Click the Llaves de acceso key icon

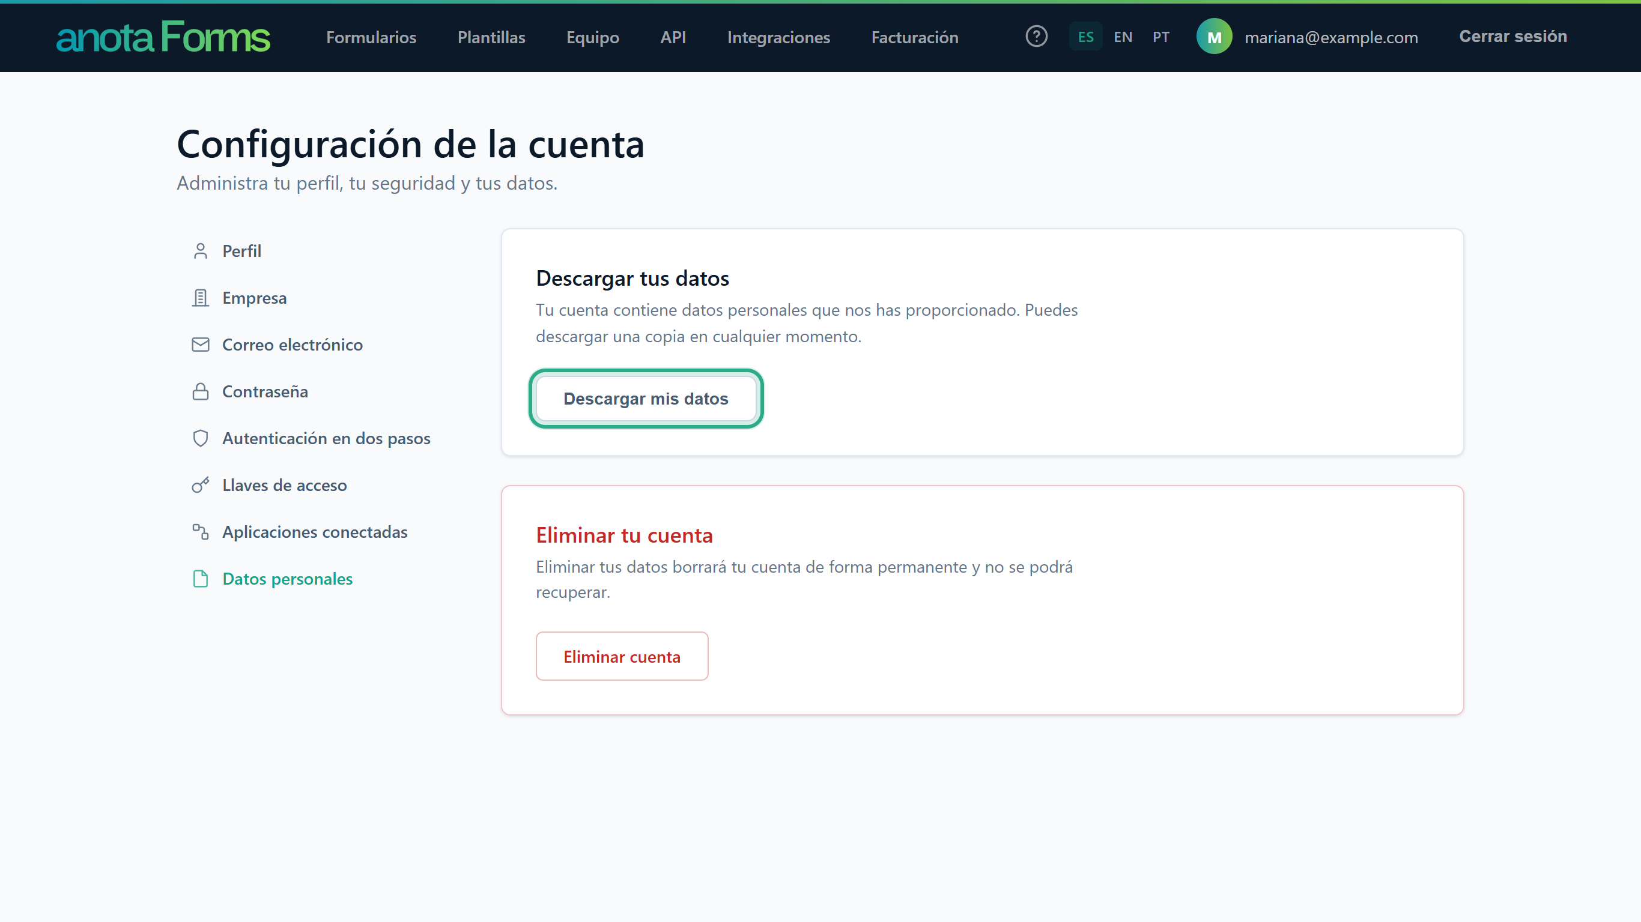pyautogui.click(x=200, y=484)
